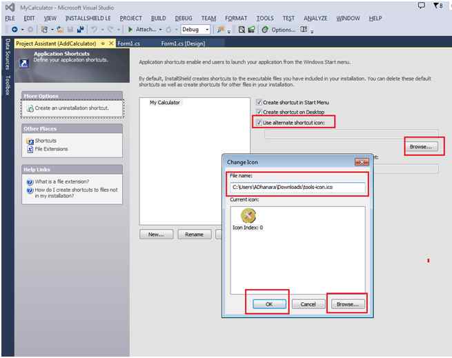Click the green Start debugging play icon

click(130, 30)
